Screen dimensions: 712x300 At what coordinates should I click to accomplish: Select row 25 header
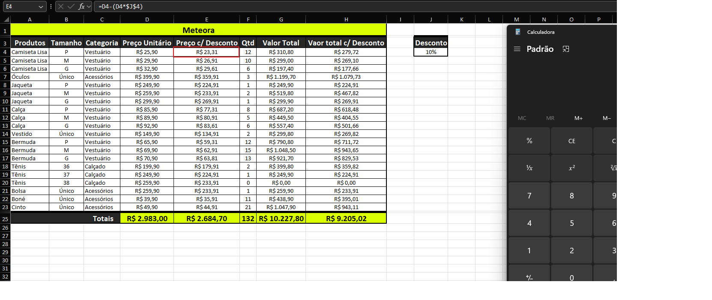tap(5, 219)
